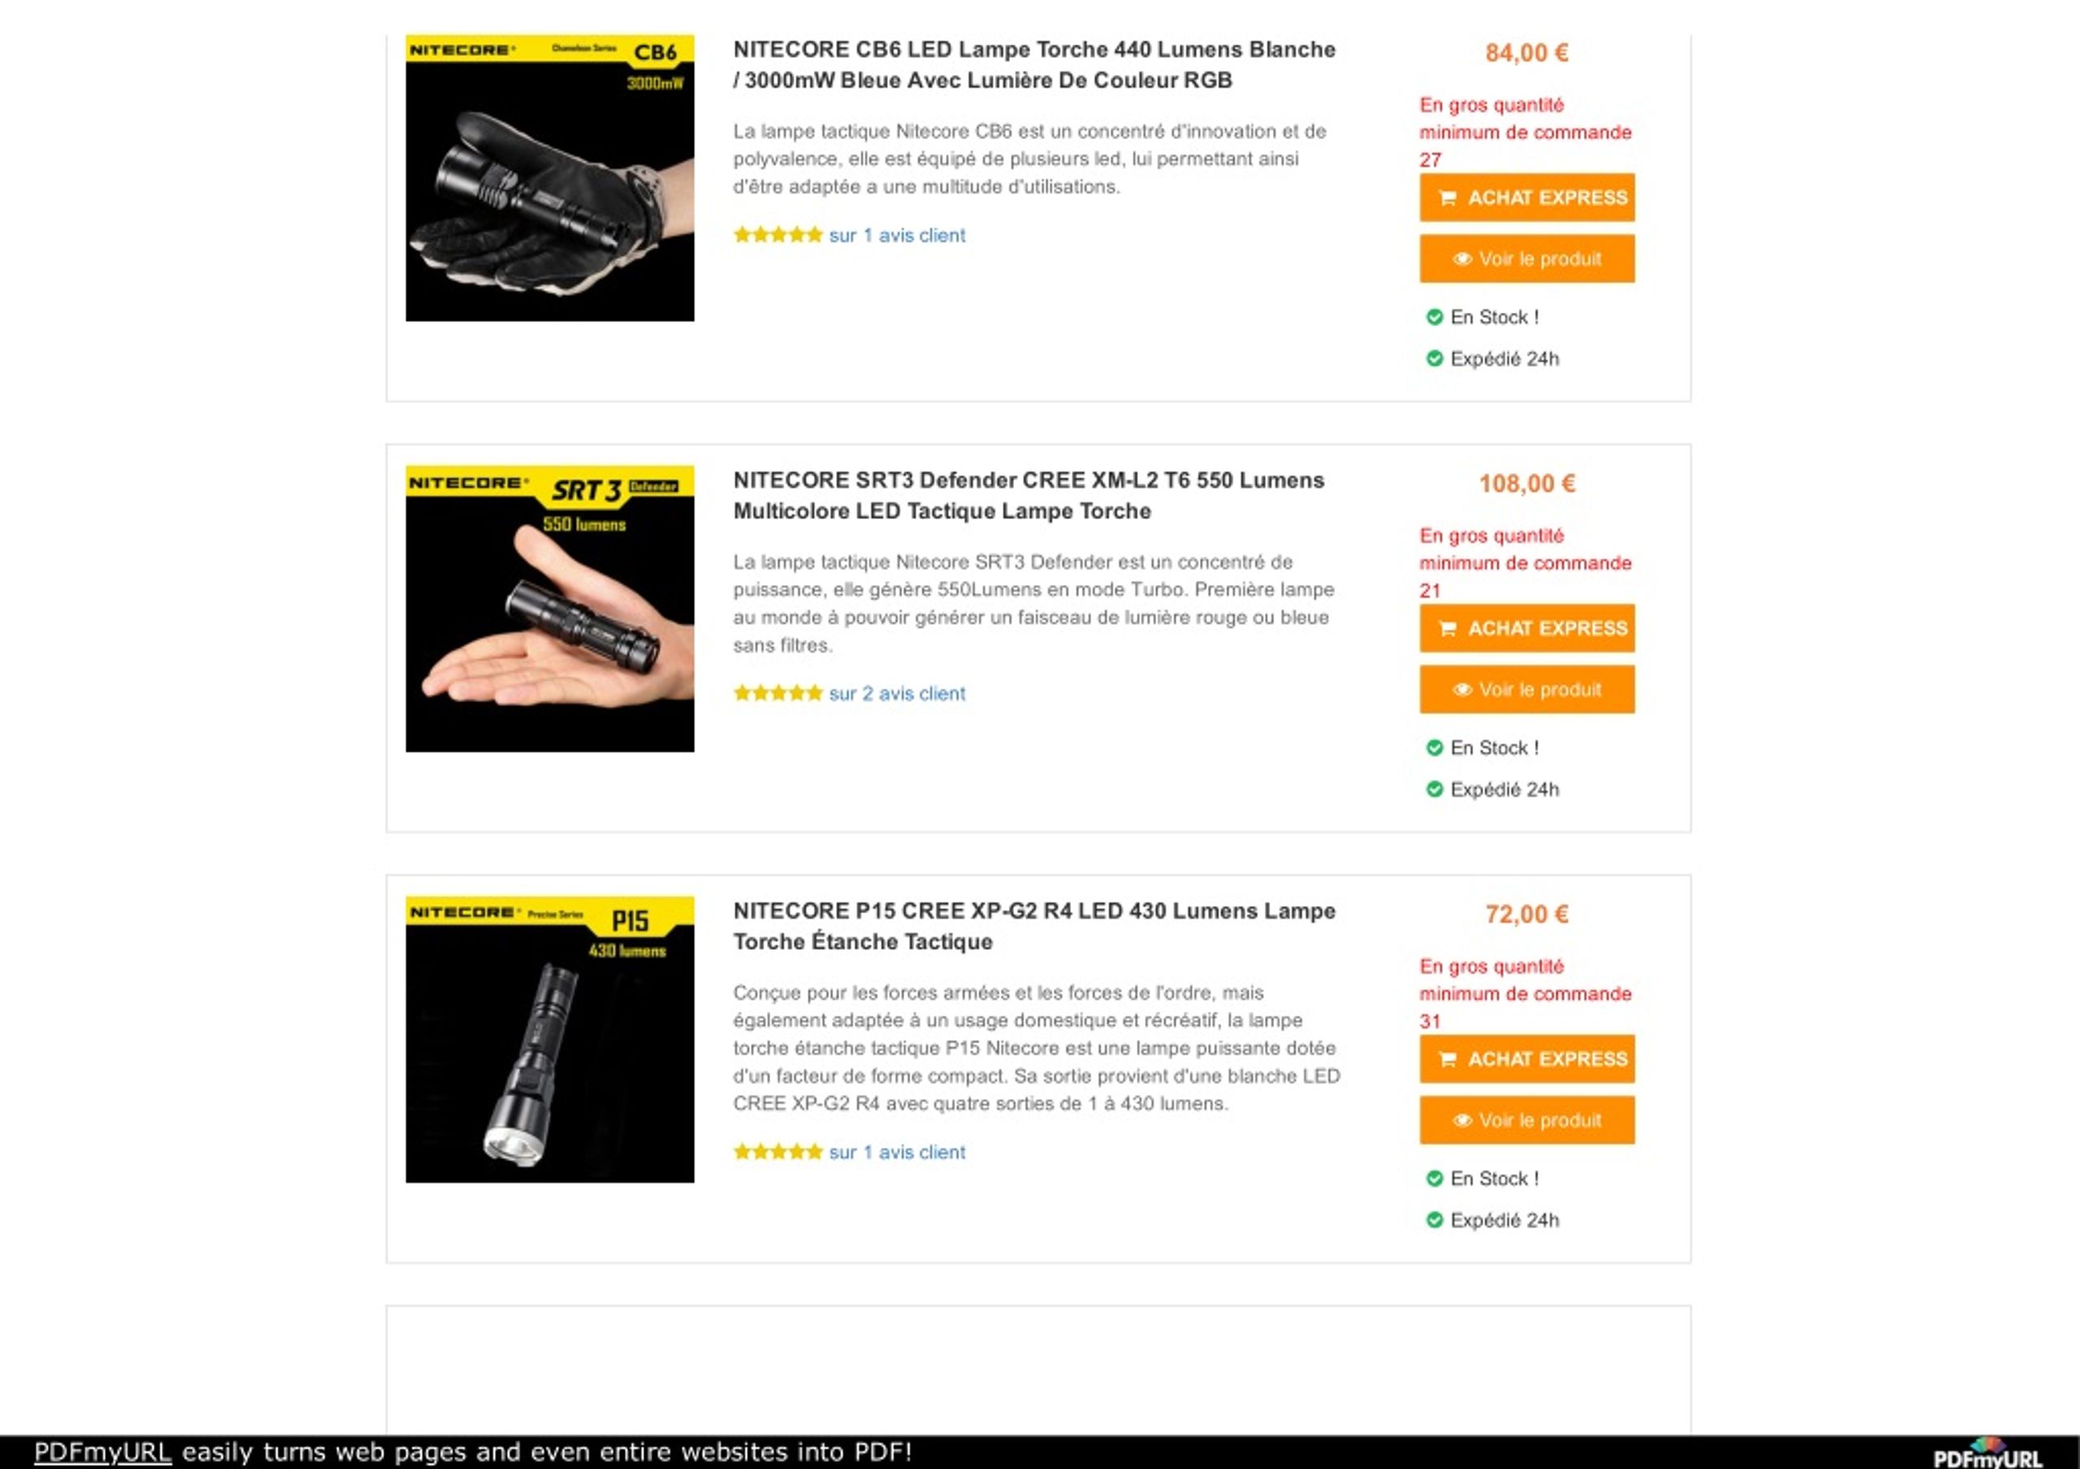2080x1469 pixels.
Task: Open the NITECORE P15 CREE XP-G2 title link
Action: point(1034,926)
